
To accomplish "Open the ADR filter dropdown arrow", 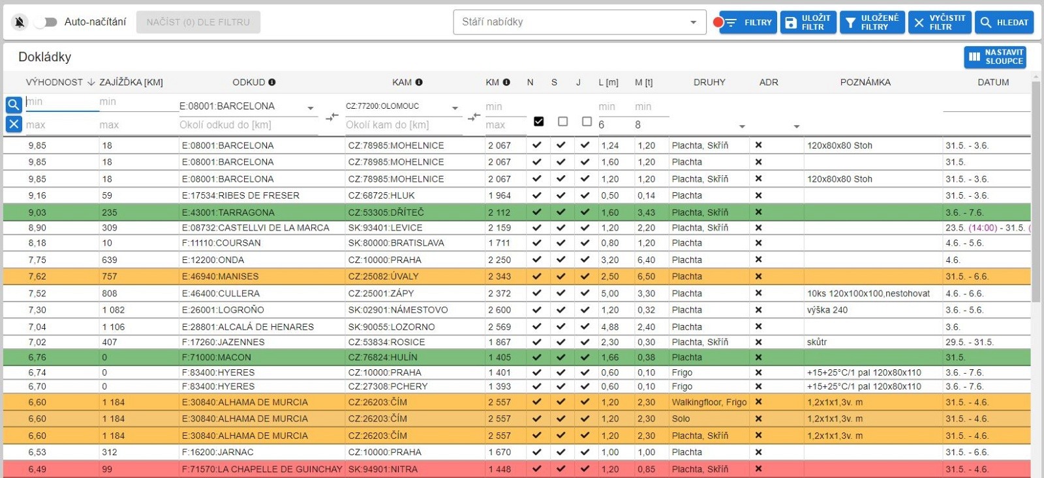I will [797, 126].
